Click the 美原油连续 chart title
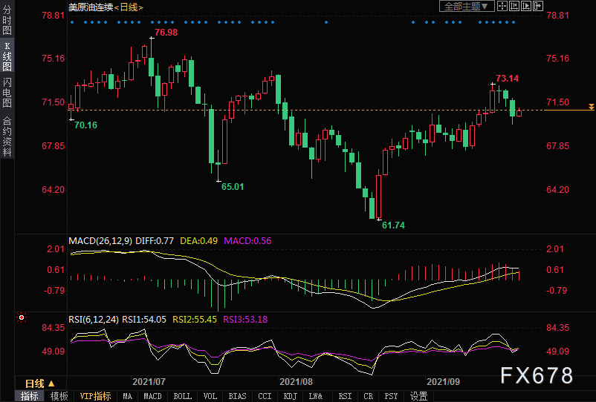 pyautogui.click(x=91, y=7)
